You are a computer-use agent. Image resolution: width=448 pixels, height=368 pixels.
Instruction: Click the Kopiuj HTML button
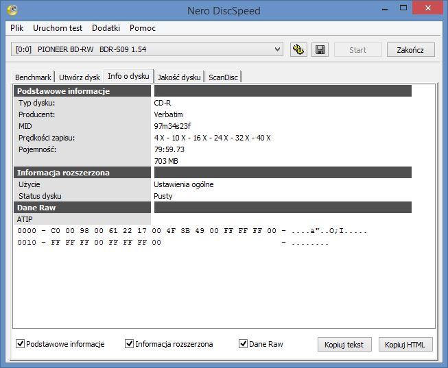pyautogui.click(x=405, y=345)
